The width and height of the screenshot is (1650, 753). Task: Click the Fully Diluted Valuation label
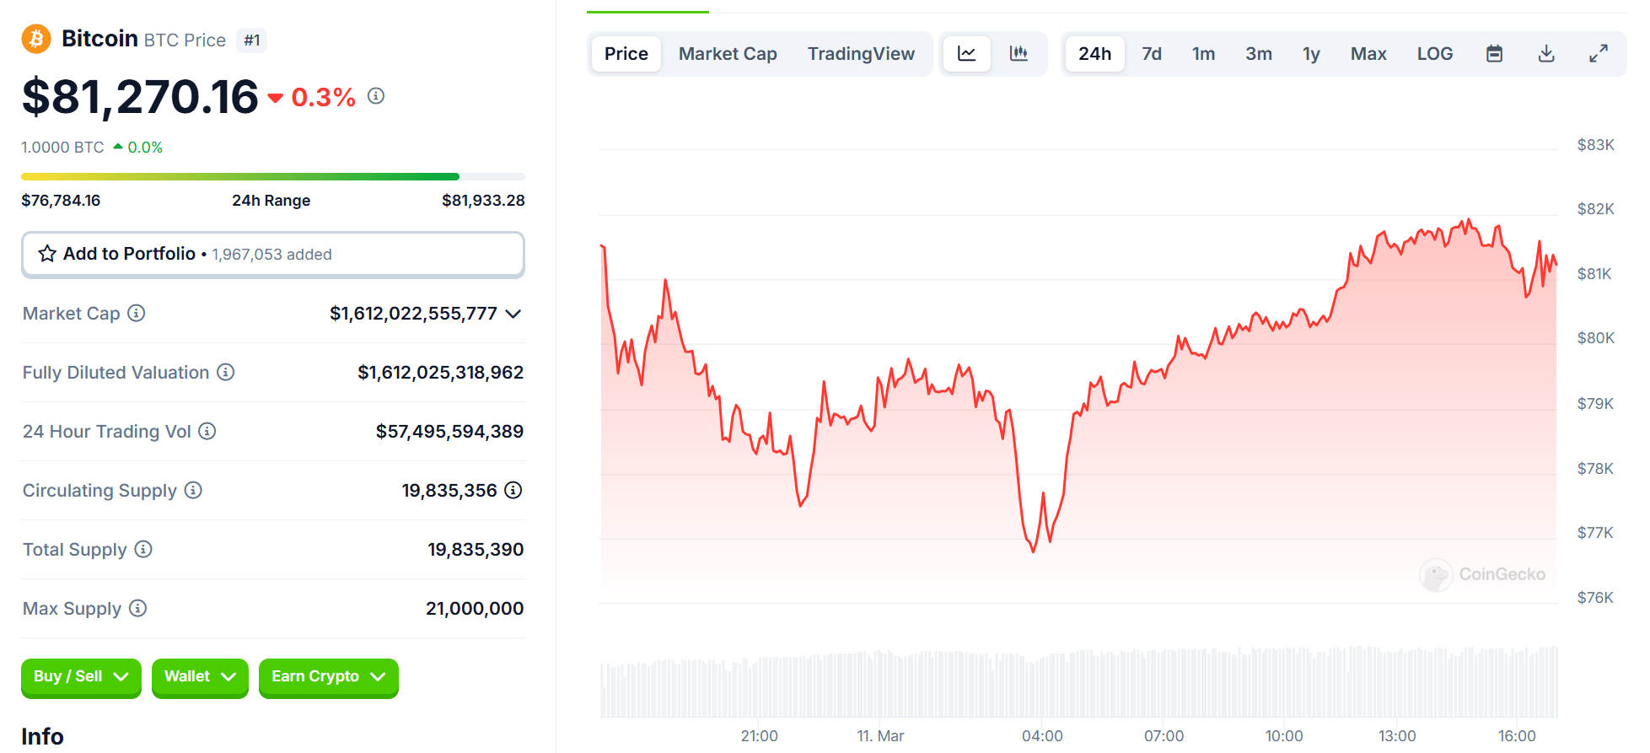tap(116, 372)
